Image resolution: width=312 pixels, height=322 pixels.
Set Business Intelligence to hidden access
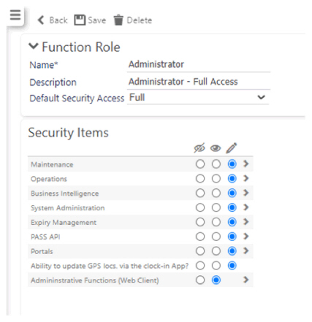click(x=200, y=193)
